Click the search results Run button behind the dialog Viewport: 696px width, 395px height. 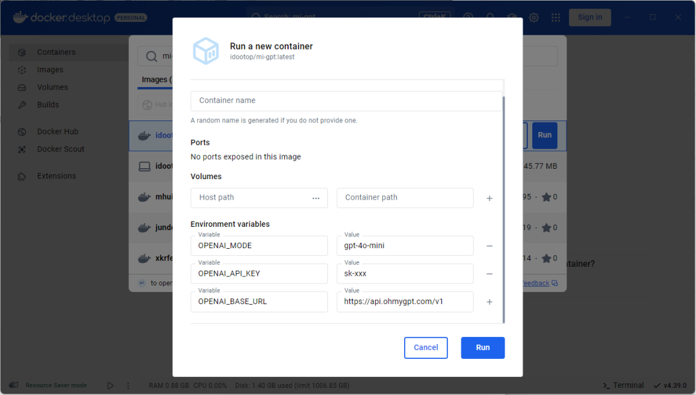545,135
